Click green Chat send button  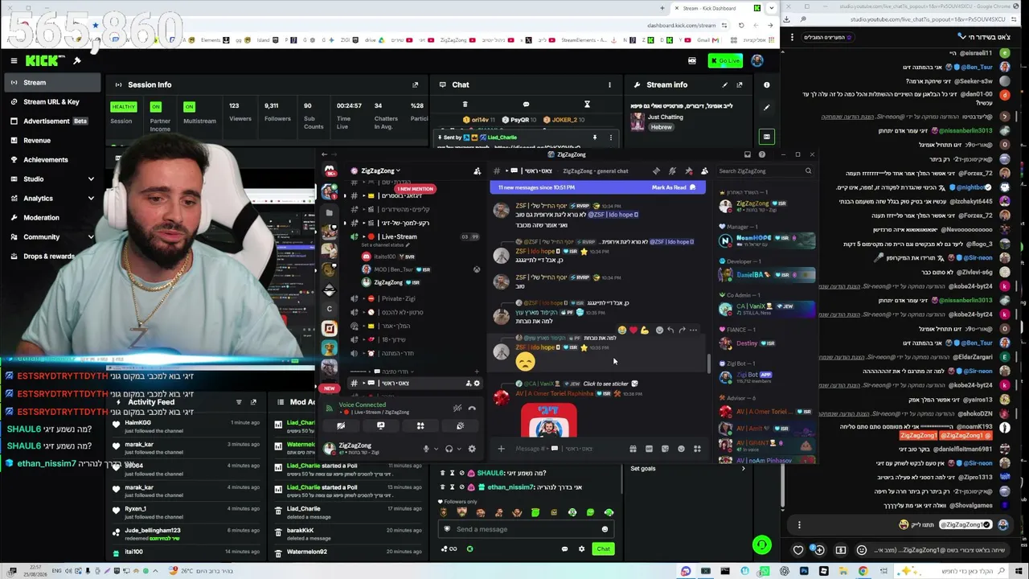(603, 549)
